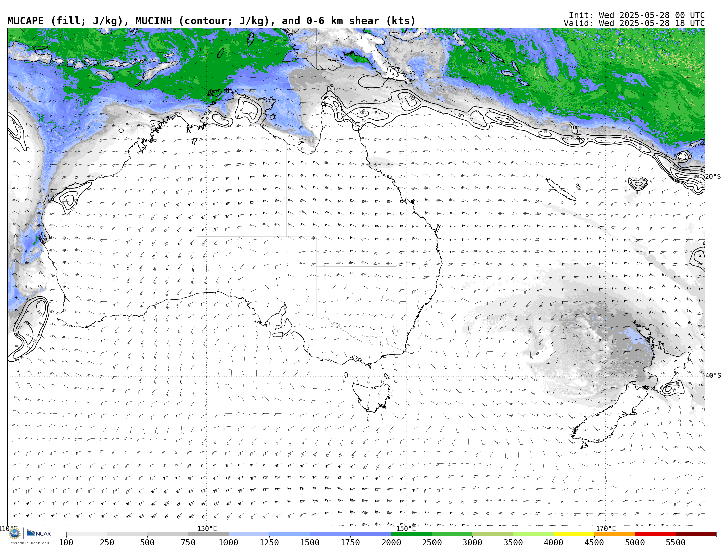Pick the lime 3500–4000 colorbar segment
This screenshot has height=547, width=727.
(x=533, y=534)
